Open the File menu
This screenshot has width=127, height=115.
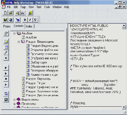(x=9, y=7)
